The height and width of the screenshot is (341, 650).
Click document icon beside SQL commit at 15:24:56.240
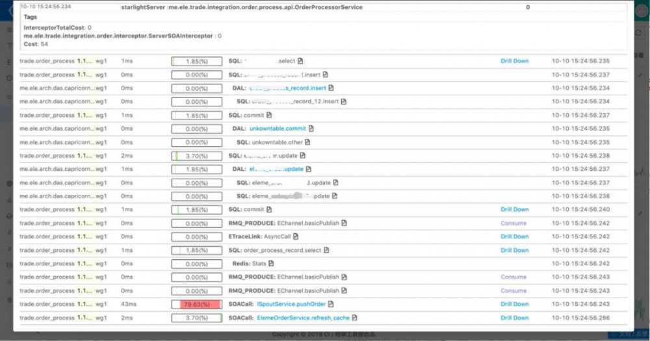click(x=269, y=209)
